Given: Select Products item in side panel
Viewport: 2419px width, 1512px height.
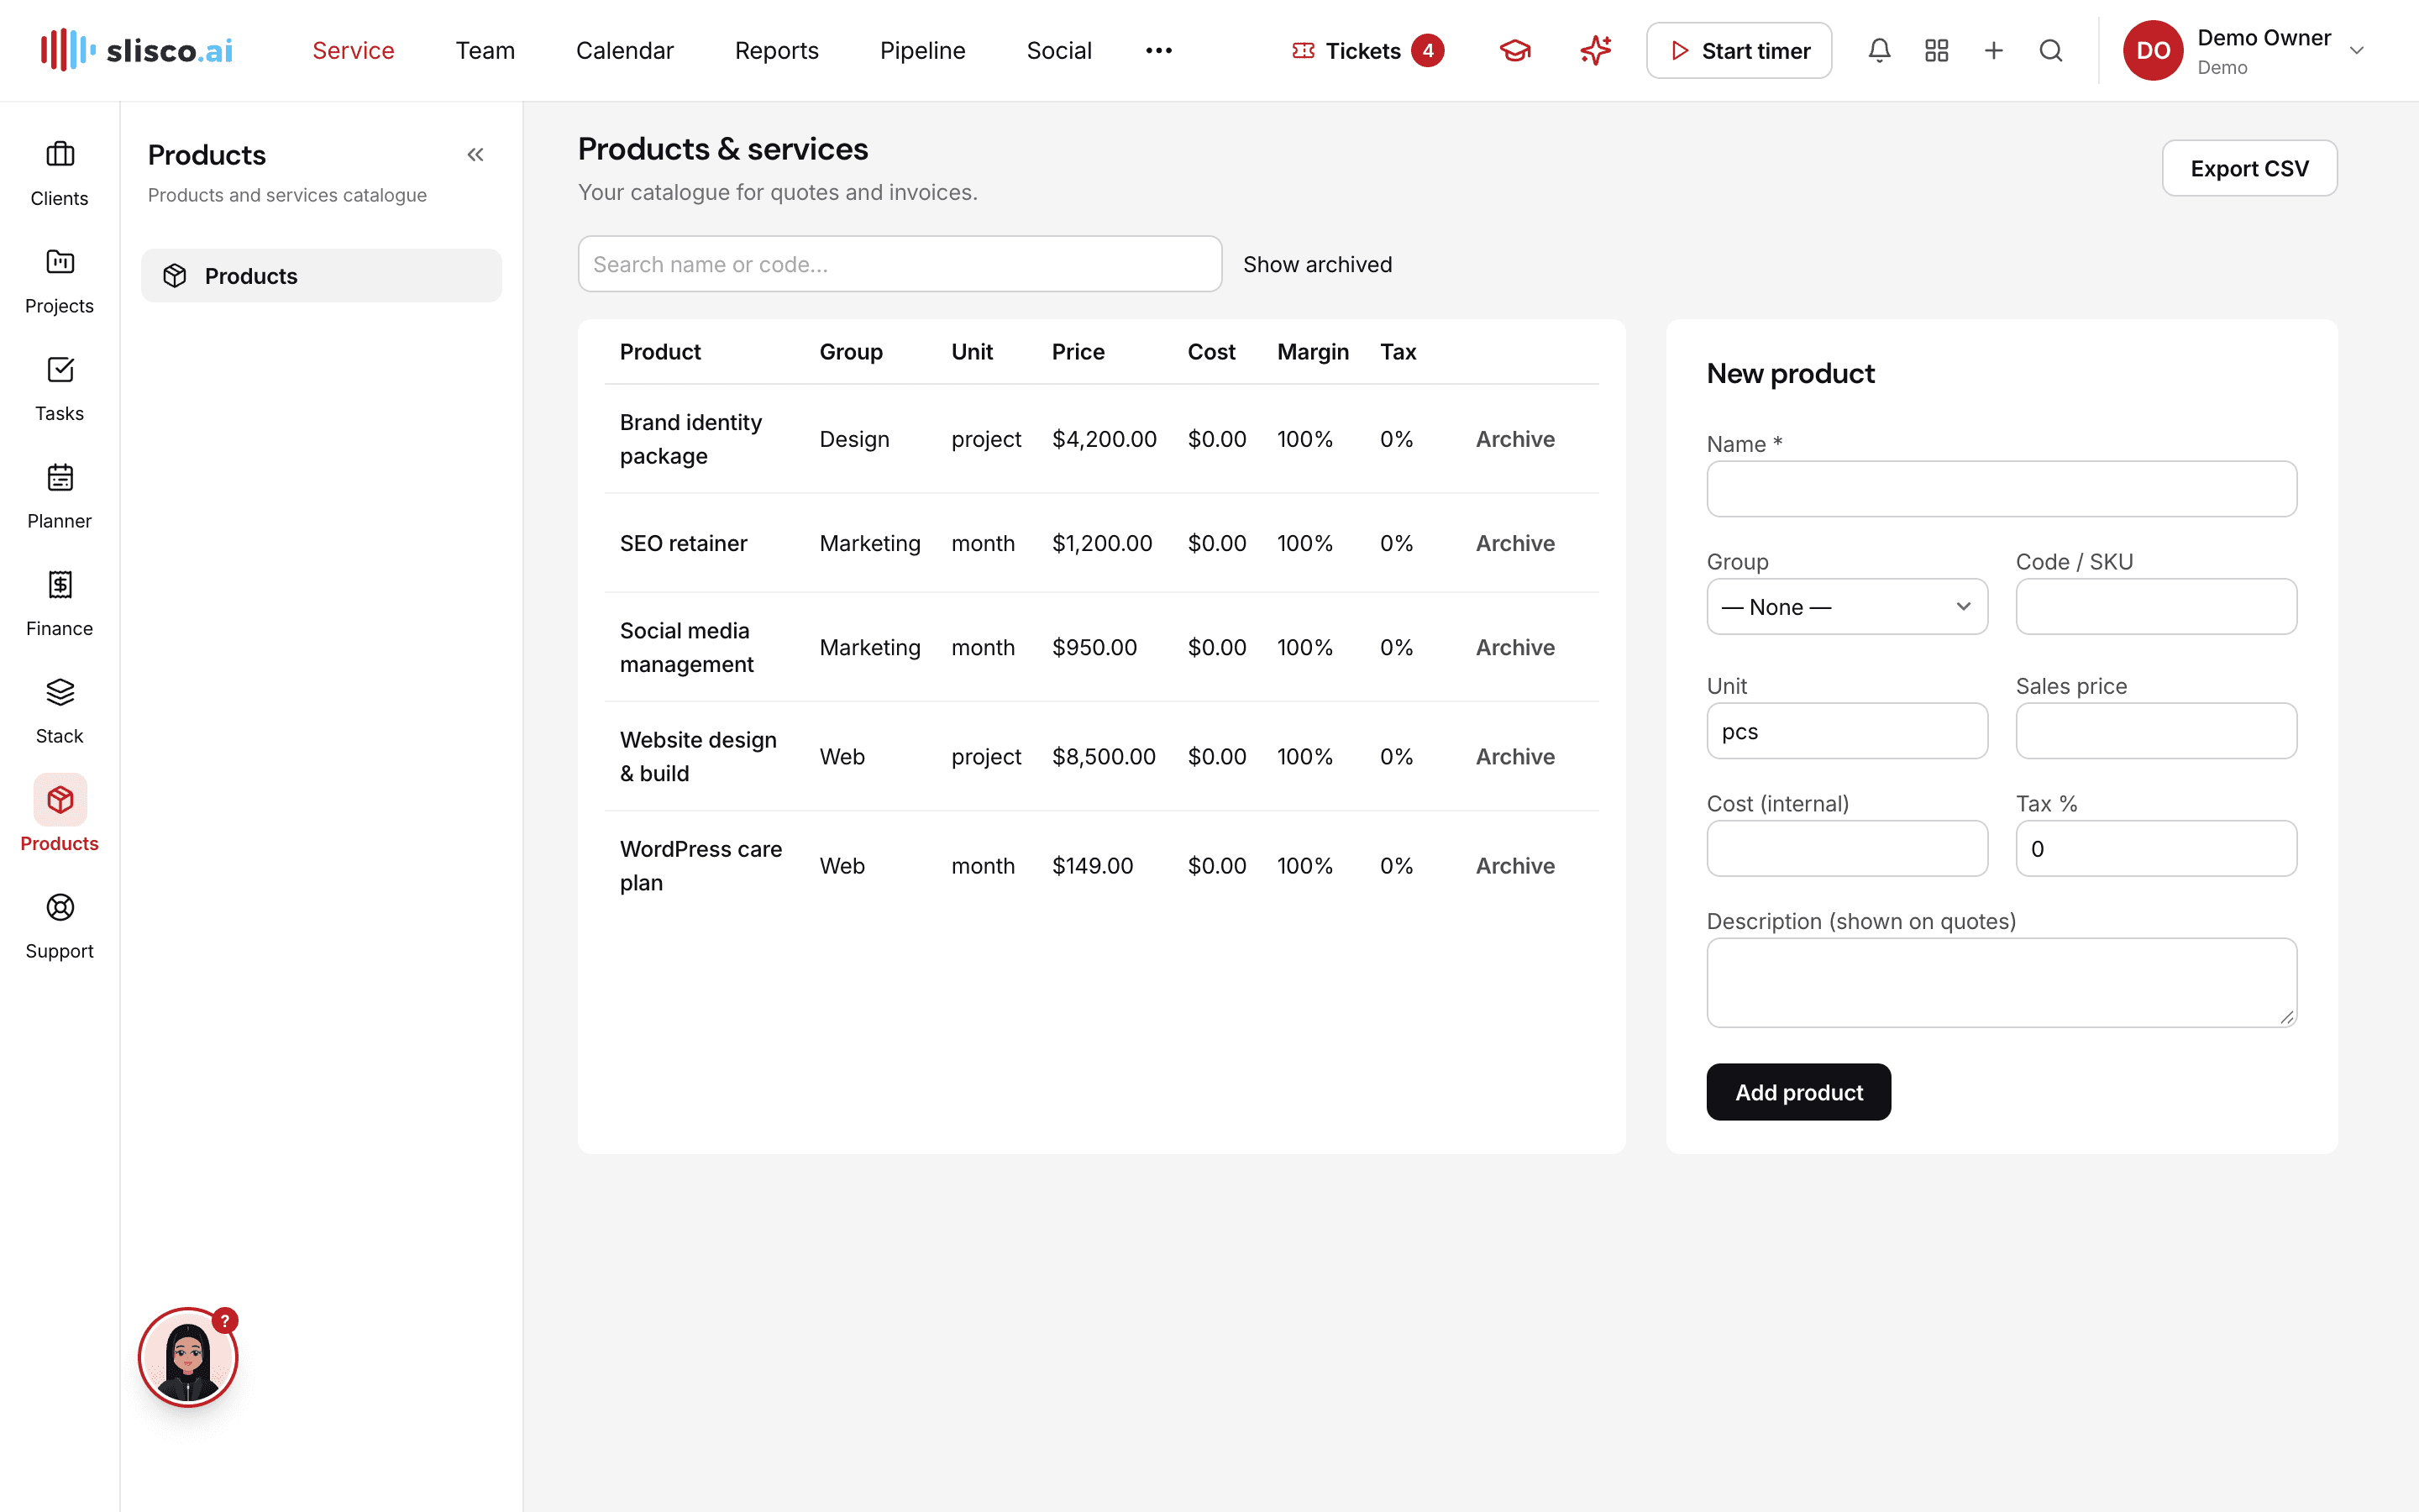Looking at the screenshot, I should [321, 276].
